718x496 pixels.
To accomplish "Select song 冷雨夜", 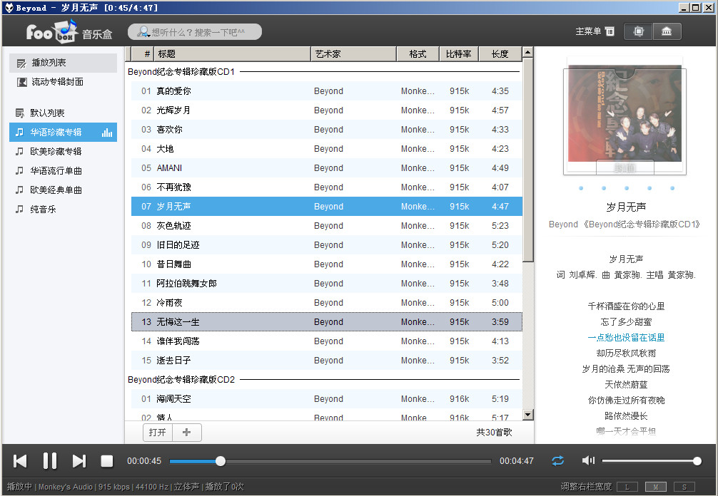I will click(326, 302).
